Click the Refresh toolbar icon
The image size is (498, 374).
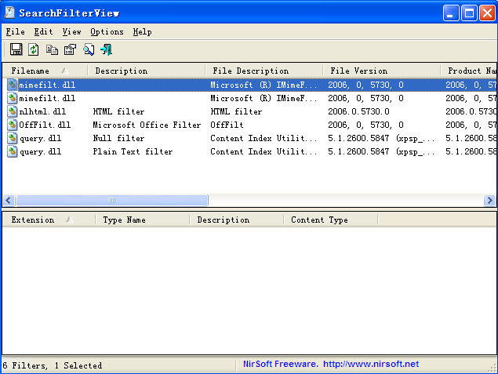[x=34, y=49]
